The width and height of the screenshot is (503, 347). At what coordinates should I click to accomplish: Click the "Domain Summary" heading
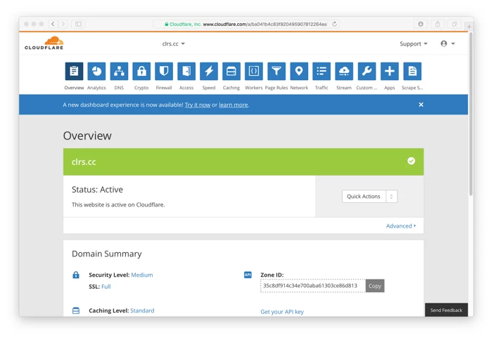coord(106,254)
